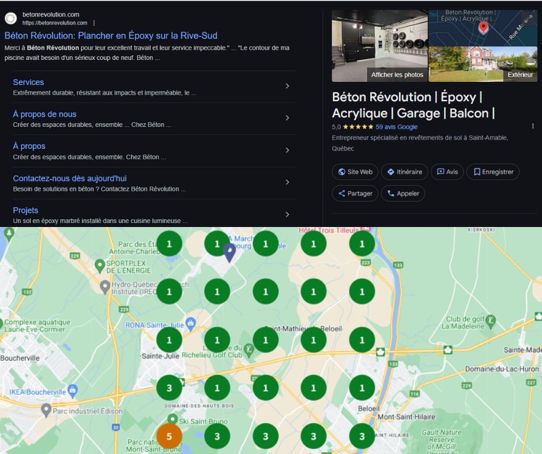Open the Projets sitelink
Image resolution: width=542 pixels, height=454 pixels.
pos(25,210)
